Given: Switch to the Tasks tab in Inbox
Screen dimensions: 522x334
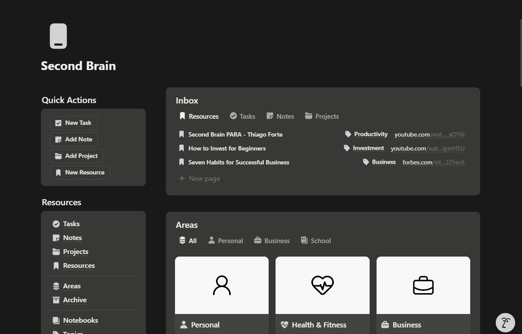Looking at the screenshot, I should pos(242,117).
